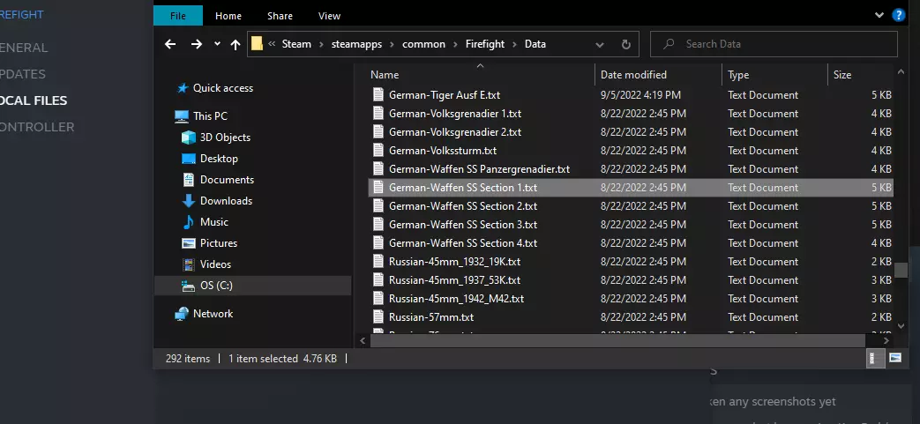
Task: Click the vertical scrollbar down arrow
Action: (x=901, y=325)
